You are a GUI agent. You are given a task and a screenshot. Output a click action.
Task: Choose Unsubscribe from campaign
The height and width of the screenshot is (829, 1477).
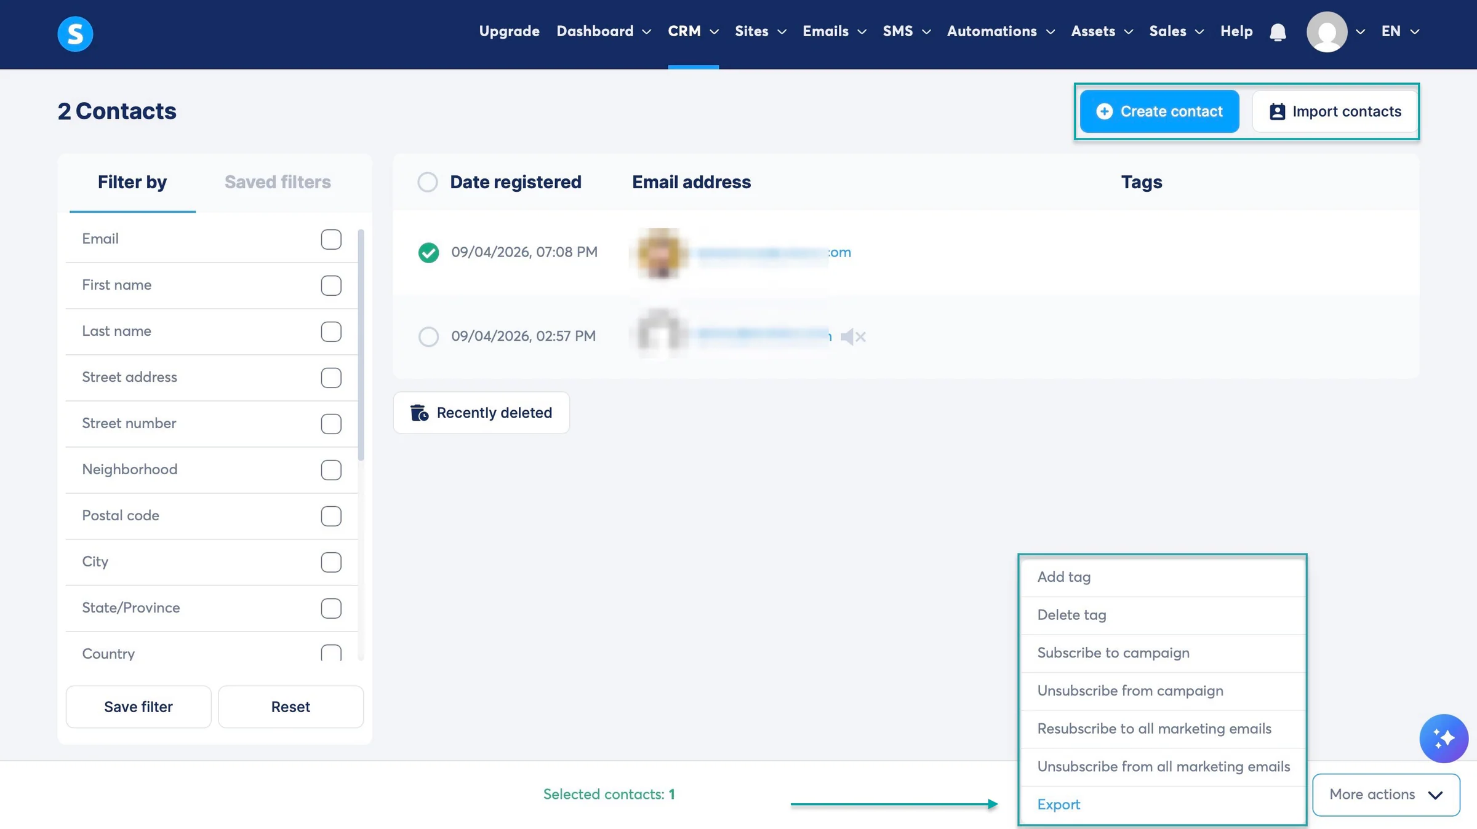1163,691
